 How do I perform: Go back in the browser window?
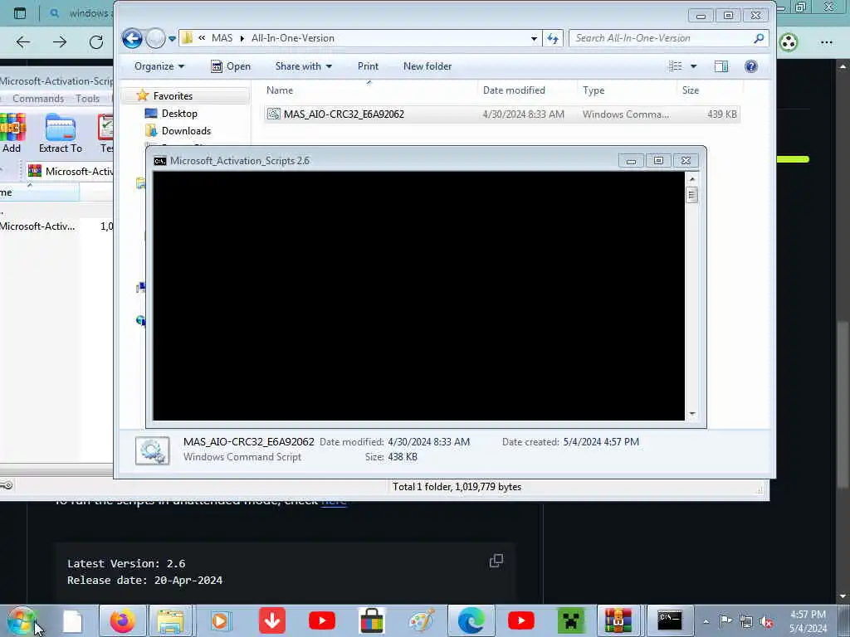[x=23, y=41]
